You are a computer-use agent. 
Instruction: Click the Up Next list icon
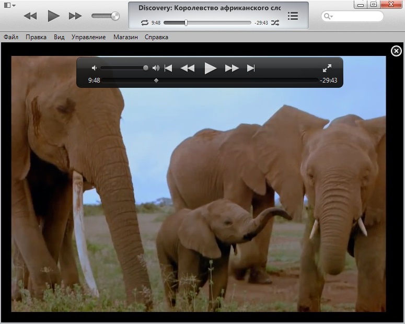pos(293,16)
